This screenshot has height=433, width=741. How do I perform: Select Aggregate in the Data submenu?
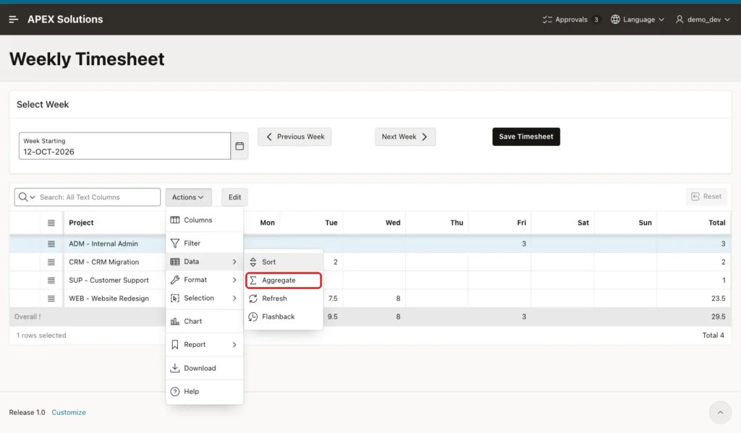pos(284,280)
